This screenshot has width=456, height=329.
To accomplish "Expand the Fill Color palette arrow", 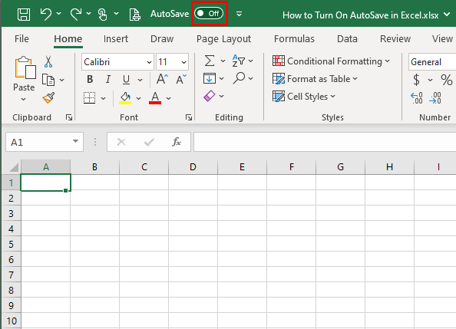I will click(139, 98).
